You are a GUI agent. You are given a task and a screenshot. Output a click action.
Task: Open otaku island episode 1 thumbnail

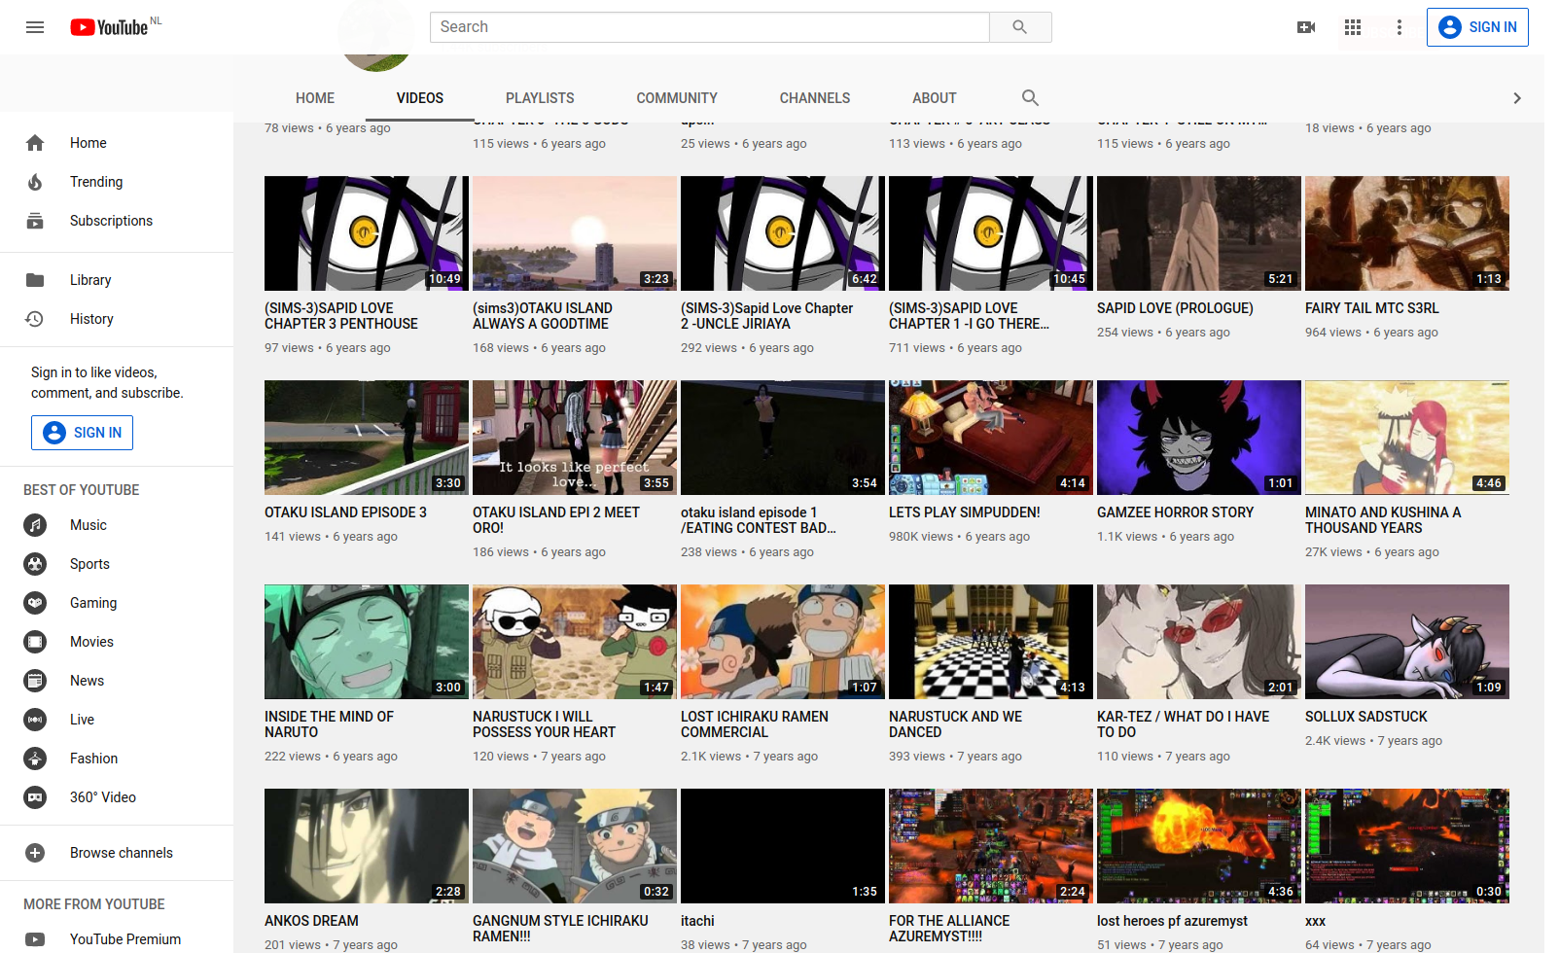pos(783,438)
